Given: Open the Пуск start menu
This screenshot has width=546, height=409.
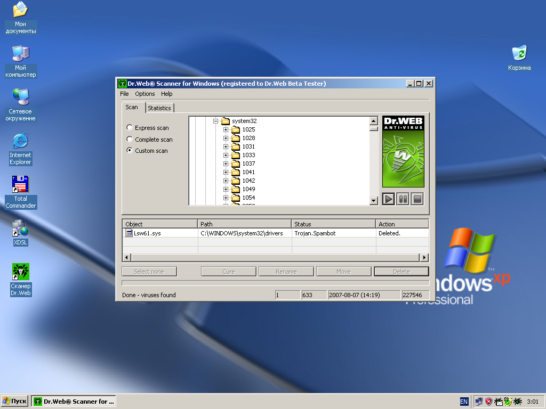Looking at the screenshot, I should pos(14,402).
